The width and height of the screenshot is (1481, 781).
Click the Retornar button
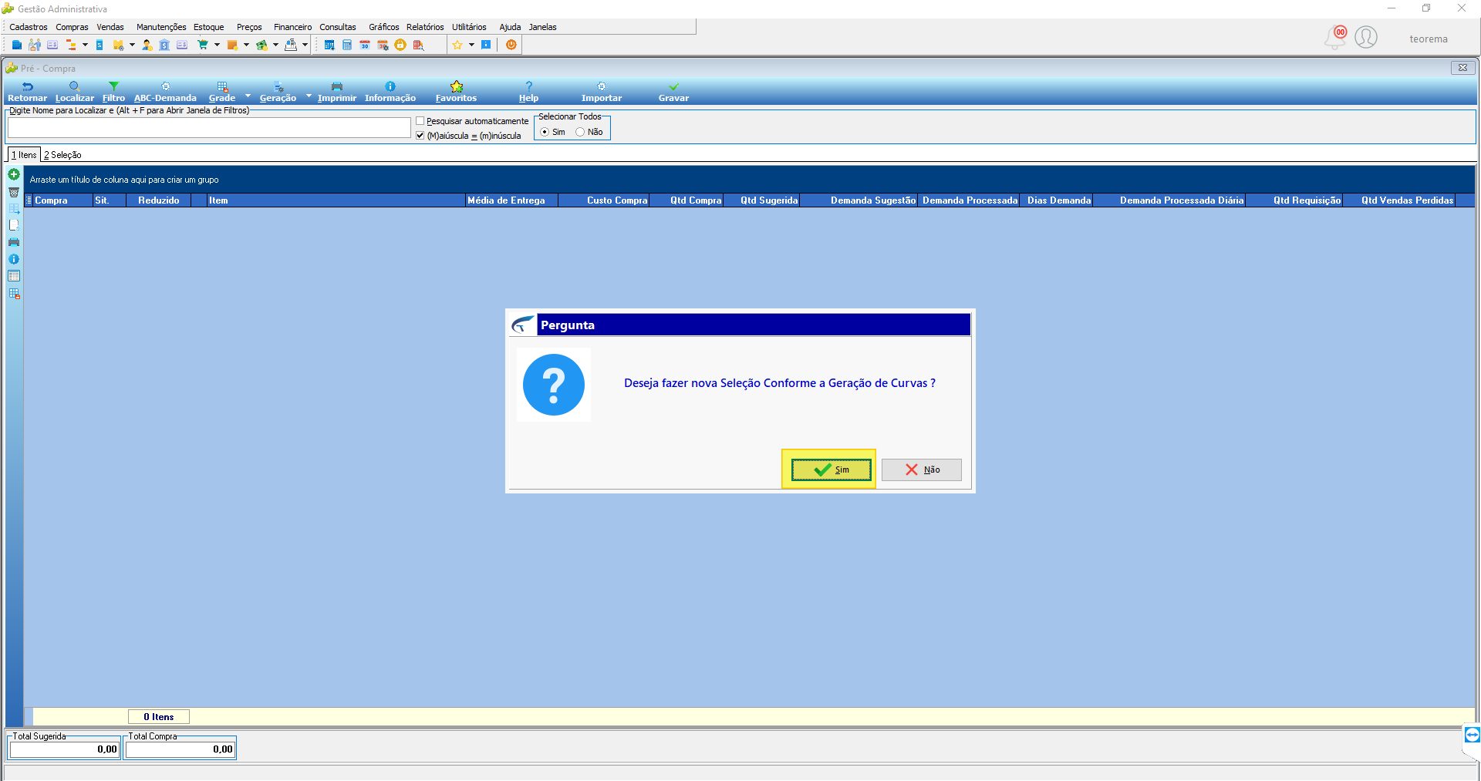tap(27, 93)
